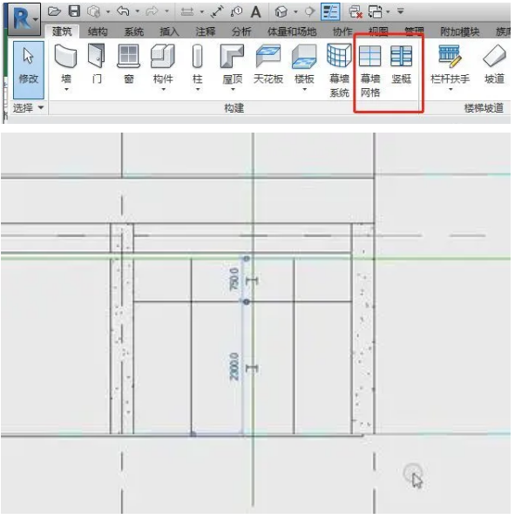Switch to the 结构 Structure tab
The image size is (515, 519).
(98, 31)
